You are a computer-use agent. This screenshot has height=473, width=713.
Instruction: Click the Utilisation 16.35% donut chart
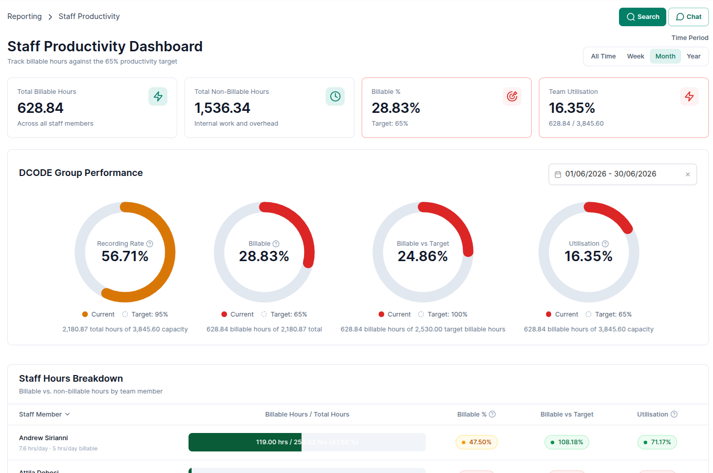tap(589, 252)
